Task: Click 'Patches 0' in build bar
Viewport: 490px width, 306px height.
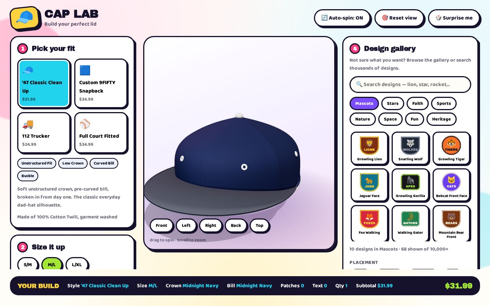Action: [x=292, y=286]
